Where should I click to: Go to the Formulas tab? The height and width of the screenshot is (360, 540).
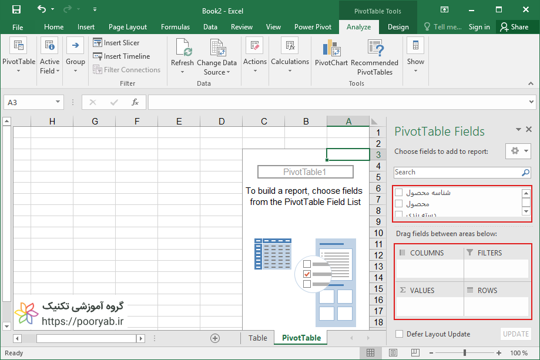coord(175,27)
